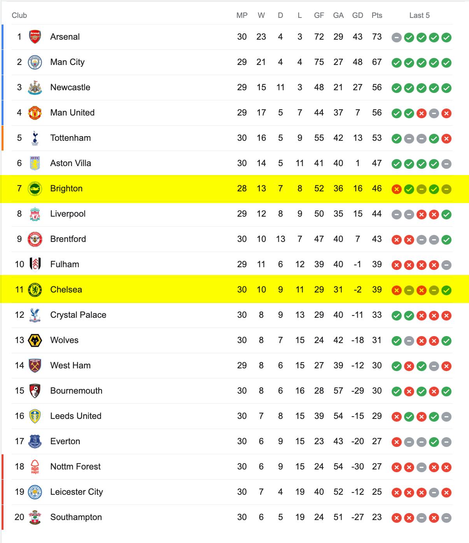469x543 pixels.
Task: Click Chelsea's club crest
Action: click(35, 290)
